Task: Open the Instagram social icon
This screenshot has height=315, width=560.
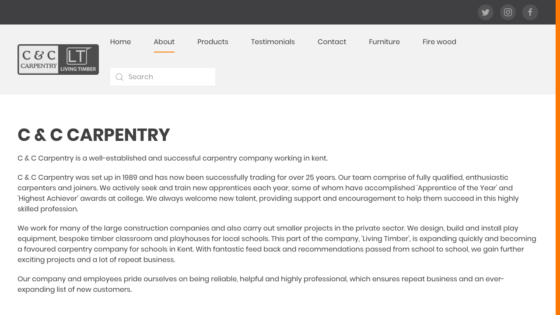Action: [508, 12]
